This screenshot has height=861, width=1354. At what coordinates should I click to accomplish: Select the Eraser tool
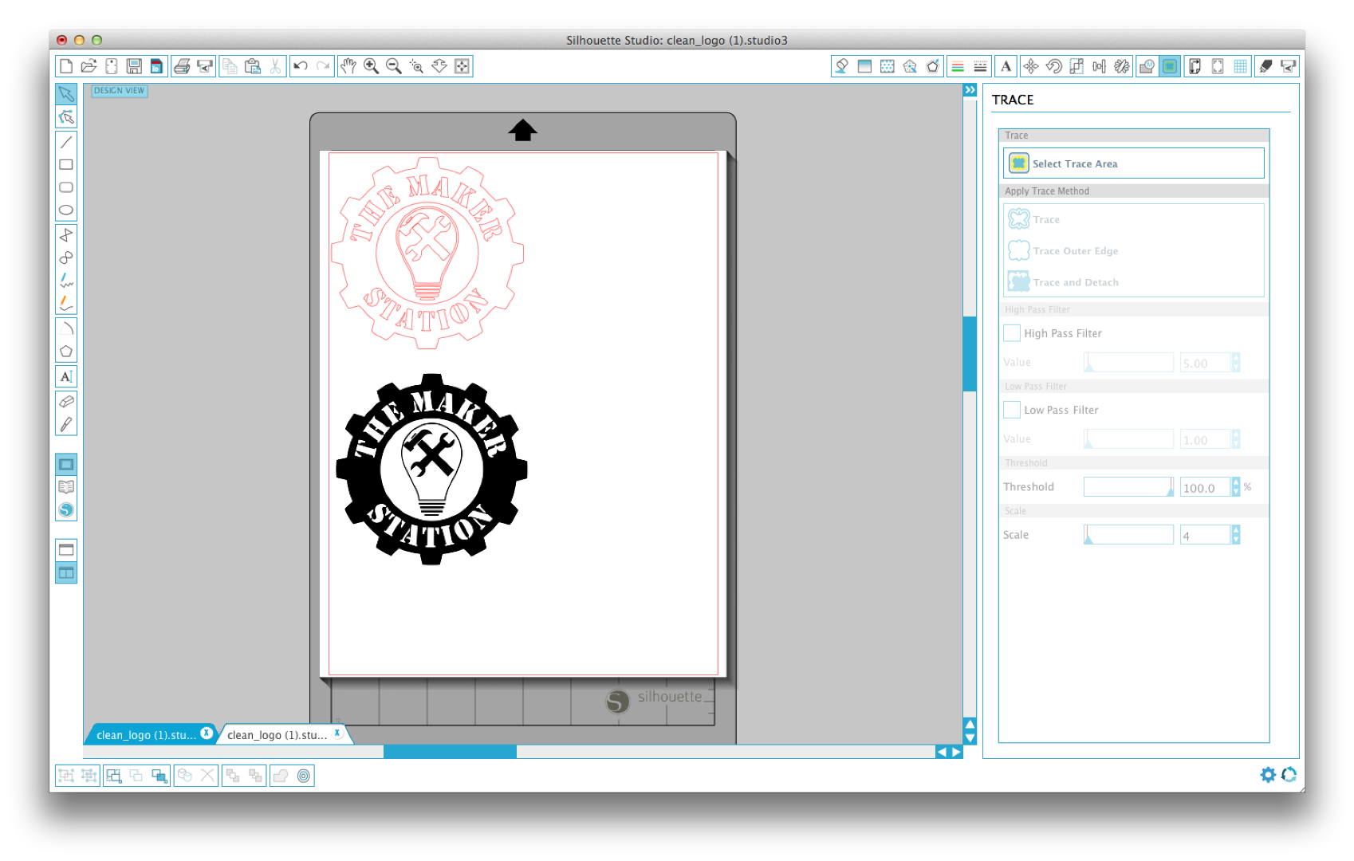[66, 401]
